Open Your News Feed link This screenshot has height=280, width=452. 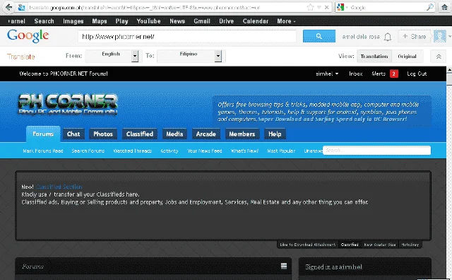205,151
